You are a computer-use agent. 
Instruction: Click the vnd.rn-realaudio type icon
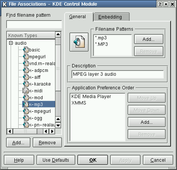tap(25, 63)
